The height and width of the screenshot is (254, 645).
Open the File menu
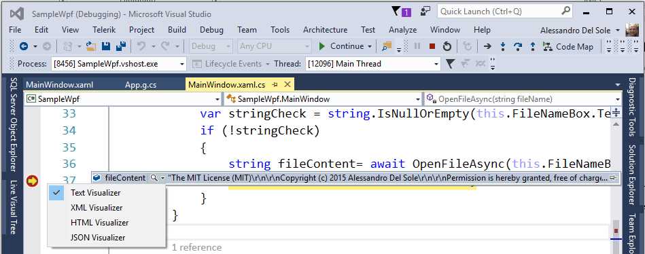15,30
